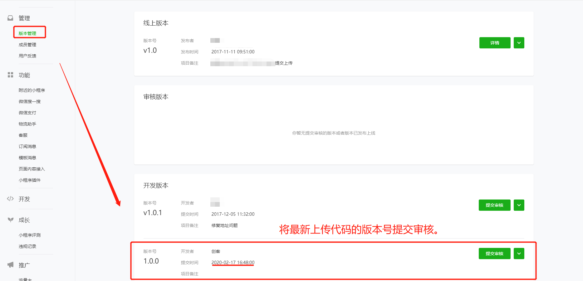Submit version 1.0.0 for review
The height and width of the screenshot is (281, 583).
[494, 254]
